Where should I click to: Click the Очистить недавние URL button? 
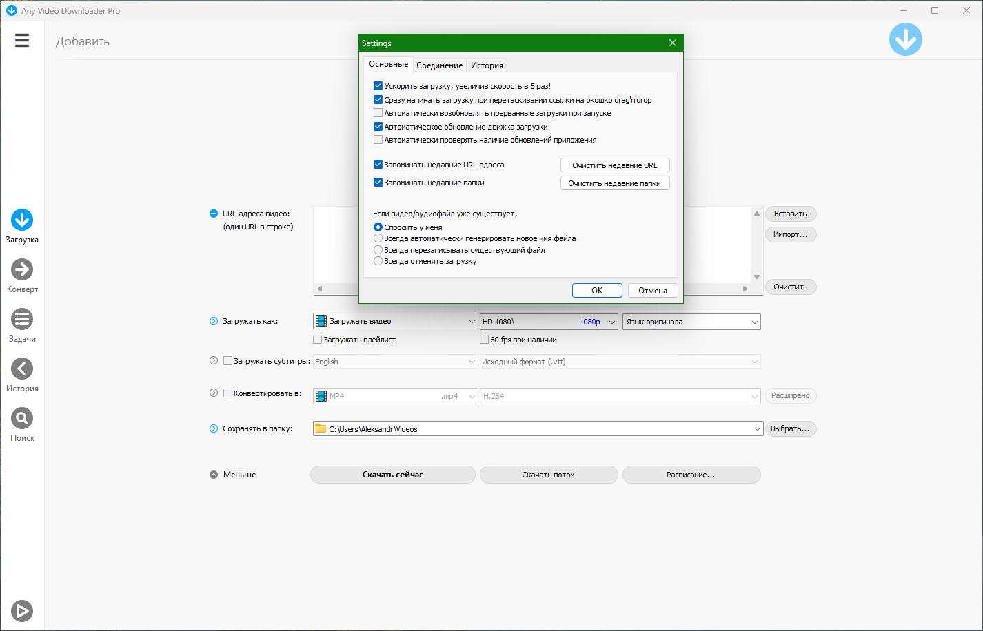(615, 165)
